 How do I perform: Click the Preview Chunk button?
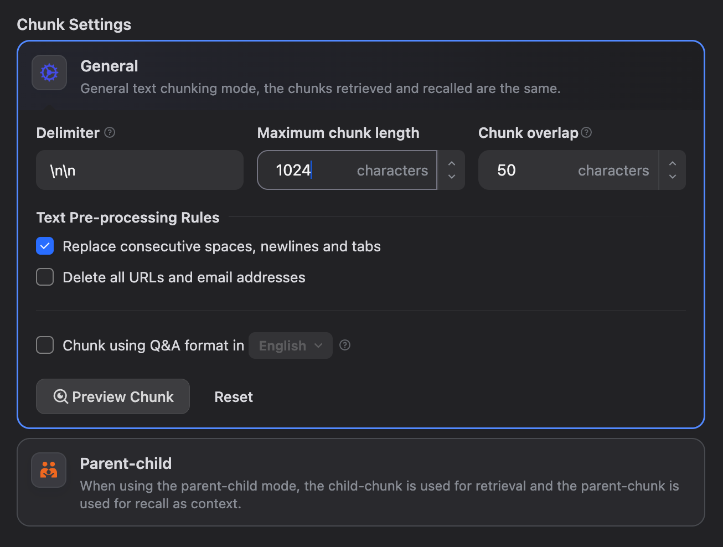(x=113, y=396)
